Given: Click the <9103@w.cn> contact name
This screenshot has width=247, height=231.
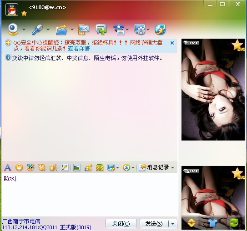Looking at the screenshot, I should 47,7.
